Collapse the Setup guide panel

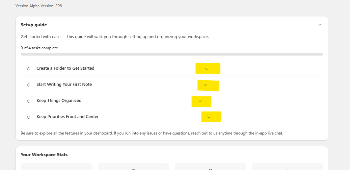tap(319, 25)
